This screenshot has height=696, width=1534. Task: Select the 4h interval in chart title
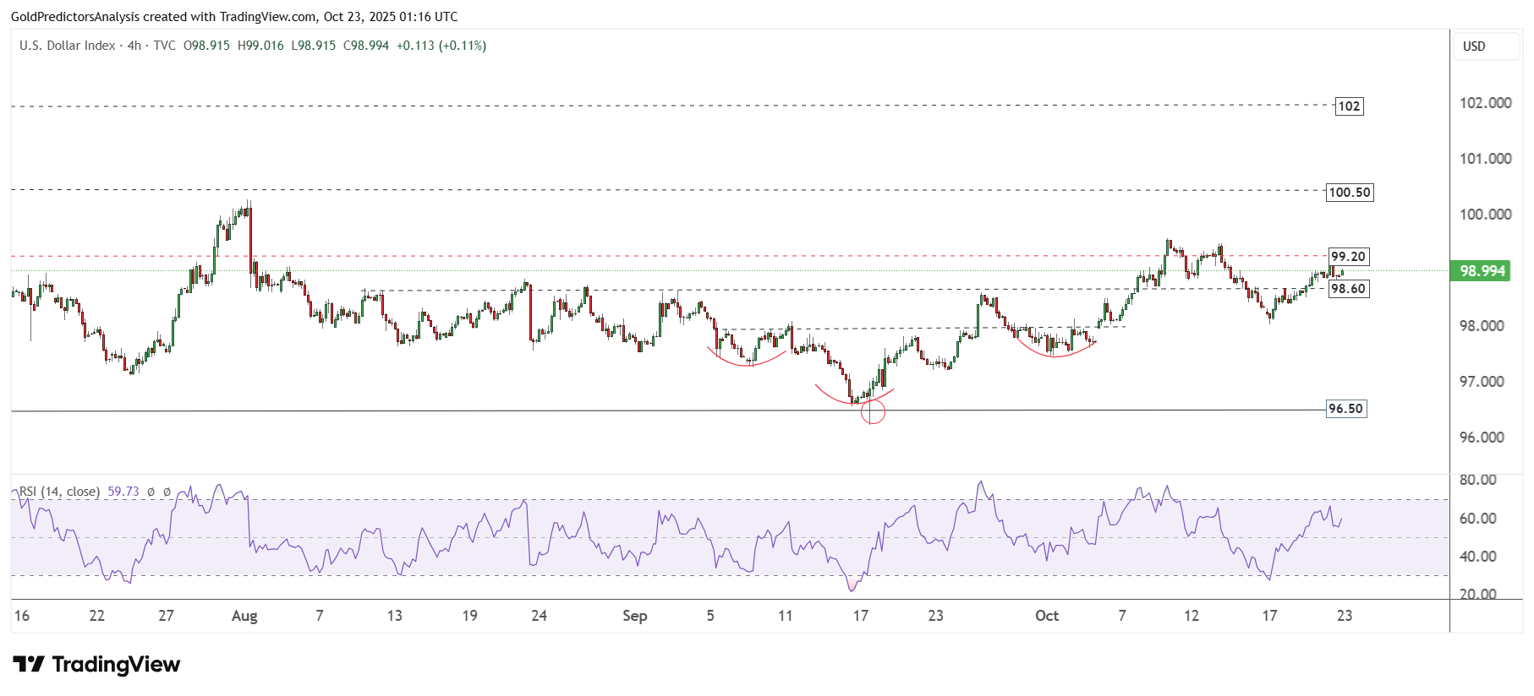click(x=134, y=46)
